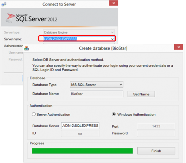This screenshot has width=186, height=163.
Task: Click the Port field showing 1433
Action: [x=156, y=126]
